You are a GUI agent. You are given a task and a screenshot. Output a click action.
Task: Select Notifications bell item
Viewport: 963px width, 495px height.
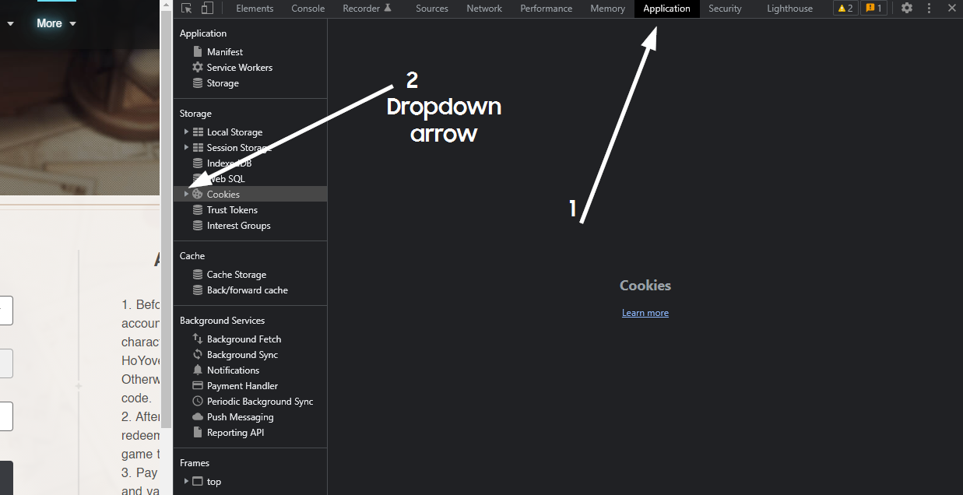(233, 370)
